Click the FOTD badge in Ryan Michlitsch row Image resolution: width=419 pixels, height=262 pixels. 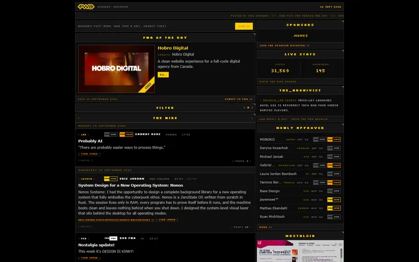334,217
